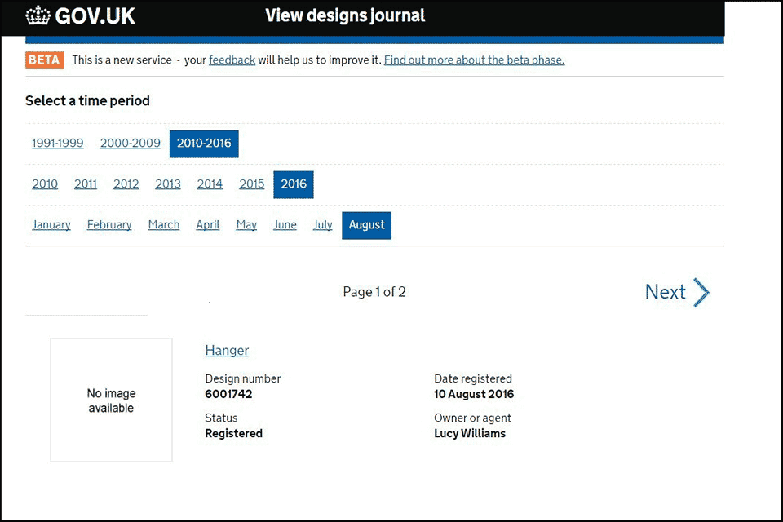Image resolution: width=783 pixels, height=522 pixels.
Task: Open the feedback link
Action: [232, 60]
